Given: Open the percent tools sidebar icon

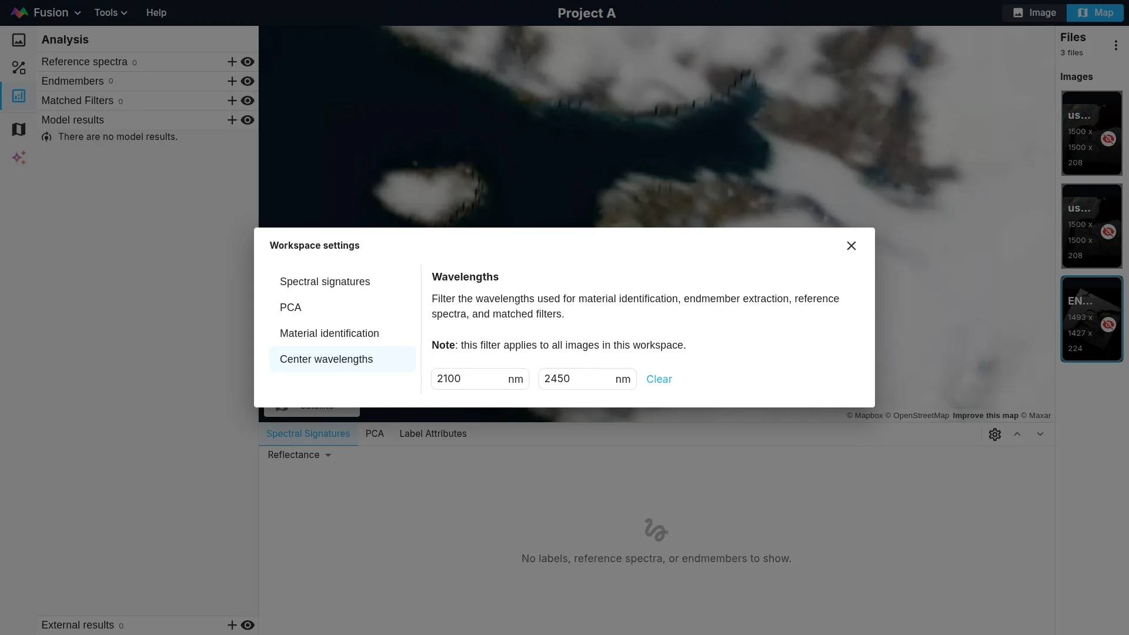Looking at the screenshot, I should (19, 68).
